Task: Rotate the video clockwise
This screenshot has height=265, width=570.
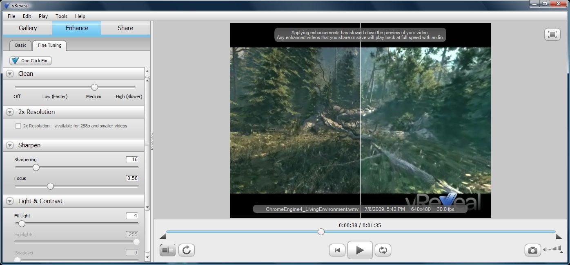Action: click(187, 250)
